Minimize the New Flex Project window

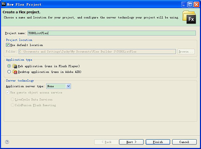[x=184, y=5]
